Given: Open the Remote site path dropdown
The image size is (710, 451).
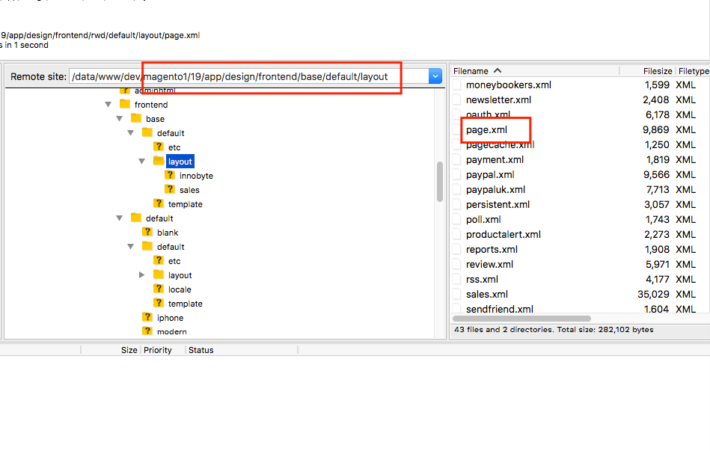Looking at the screenshot, I should (435, 76).
